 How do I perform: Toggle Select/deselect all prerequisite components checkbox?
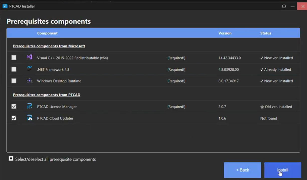pos(11,159)
